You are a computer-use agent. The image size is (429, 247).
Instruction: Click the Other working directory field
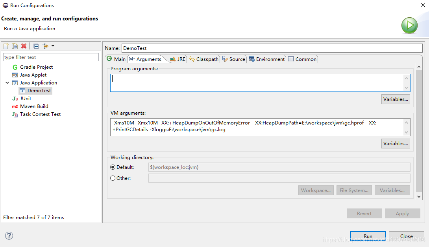(x=279, y=178)
